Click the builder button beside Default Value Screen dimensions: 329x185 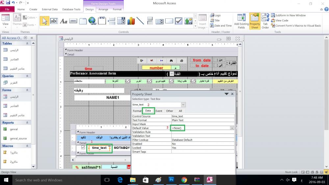coord(232,128)
